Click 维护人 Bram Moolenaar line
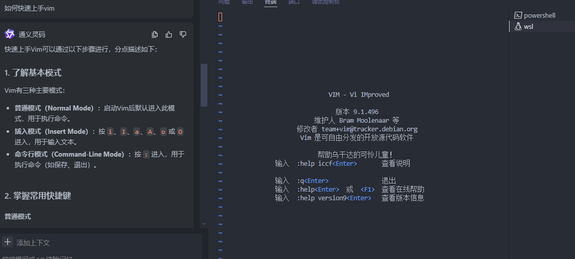The height and width of the screenshot is (259, 575). click(357, 120)
